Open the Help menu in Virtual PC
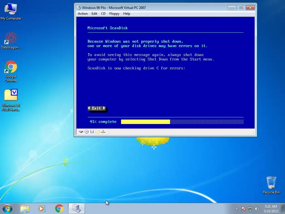This screenshot has width=285, height=214. coord(127,14)
